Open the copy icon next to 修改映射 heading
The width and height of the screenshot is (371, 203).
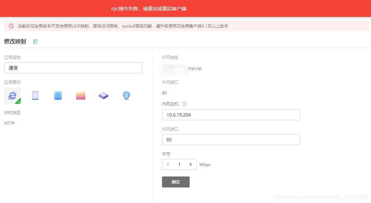point(35,41)
